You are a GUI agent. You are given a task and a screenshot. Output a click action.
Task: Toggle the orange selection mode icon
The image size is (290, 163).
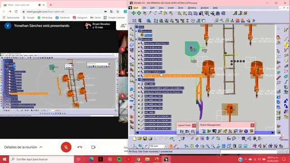[171, 146]
